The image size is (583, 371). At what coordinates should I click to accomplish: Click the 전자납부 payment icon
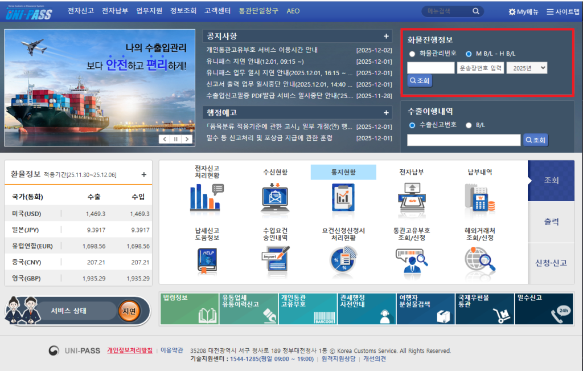412,197
